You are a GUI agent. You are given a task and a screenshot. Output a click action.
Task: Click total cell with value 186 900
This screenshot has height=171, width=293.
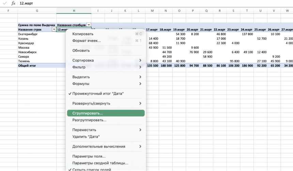click(247, 66)
